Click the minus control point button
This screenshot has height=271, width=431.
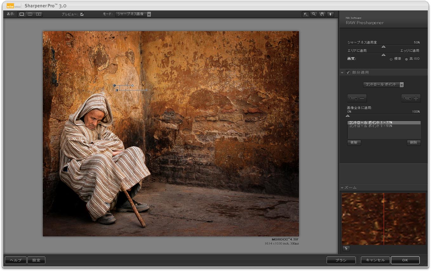coord(357,98)
